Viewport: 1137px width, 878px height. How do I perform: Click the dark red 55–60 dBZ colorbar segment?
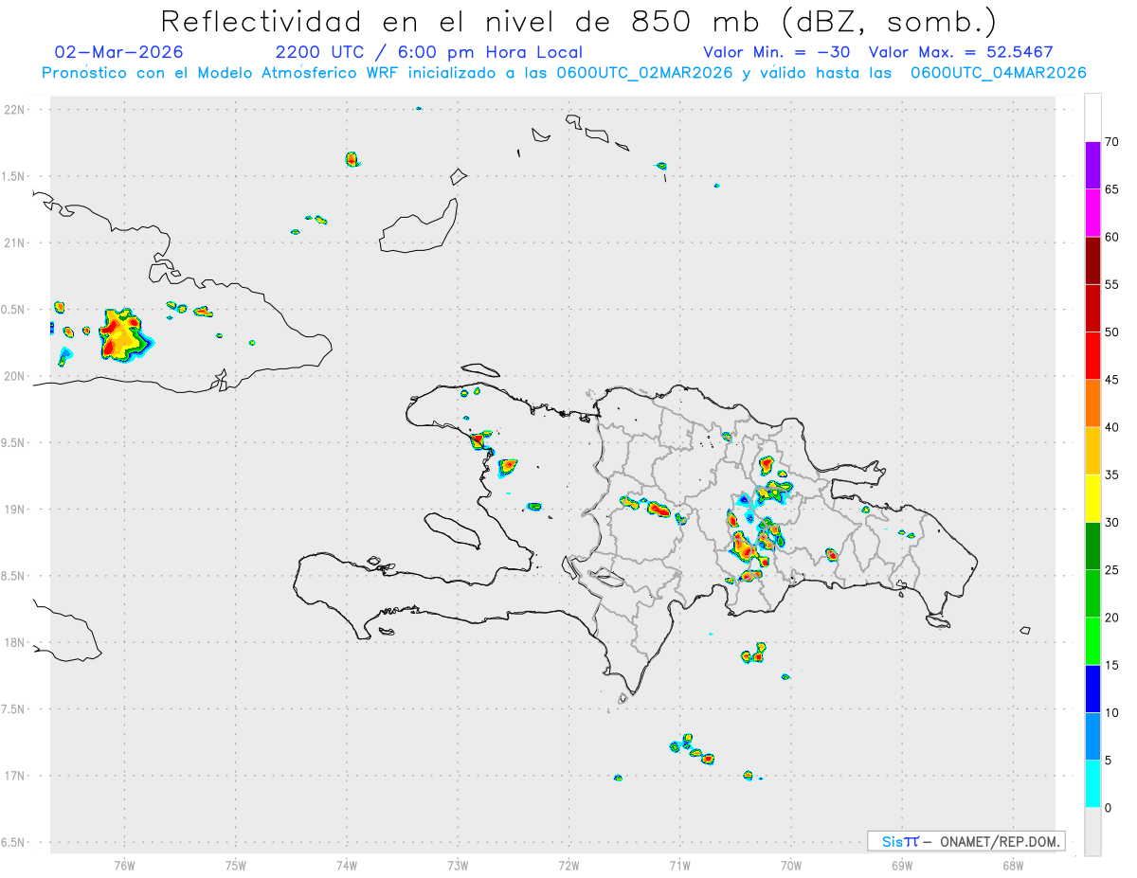click(x=1092, y=260)
